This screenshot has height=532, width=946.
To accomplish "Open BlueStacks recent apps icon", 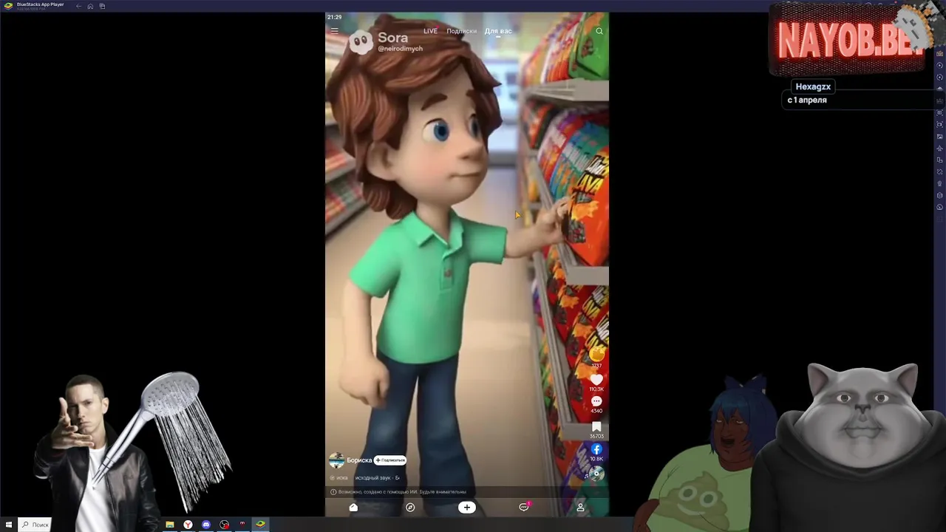I will point(102,6).
